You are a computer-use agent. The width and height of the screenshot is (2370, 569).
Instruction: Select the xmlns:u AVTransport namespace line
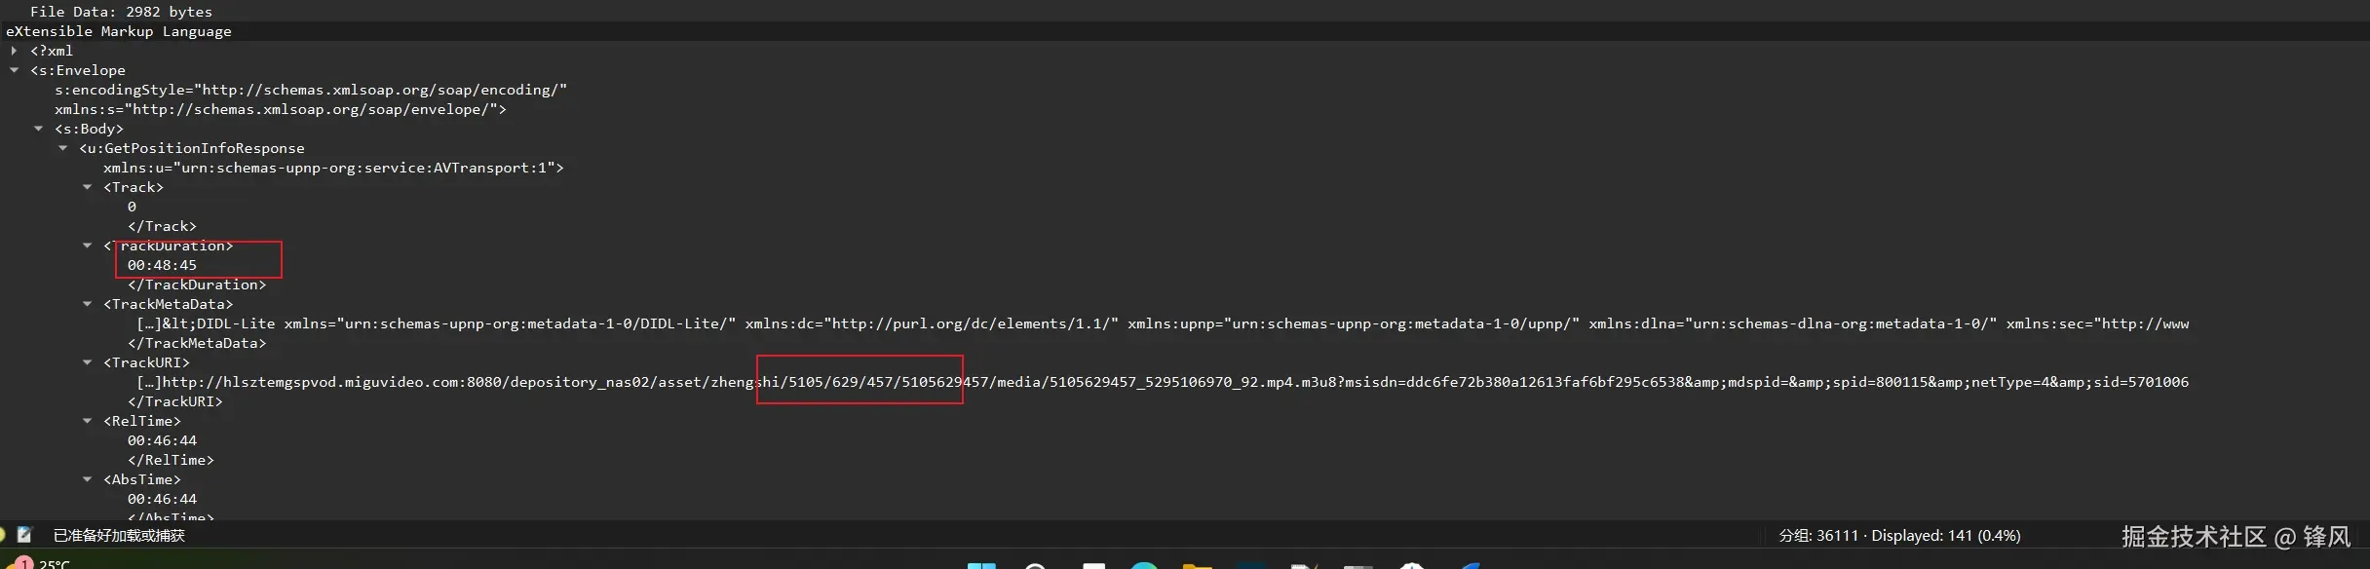click(x=333, y=168)
